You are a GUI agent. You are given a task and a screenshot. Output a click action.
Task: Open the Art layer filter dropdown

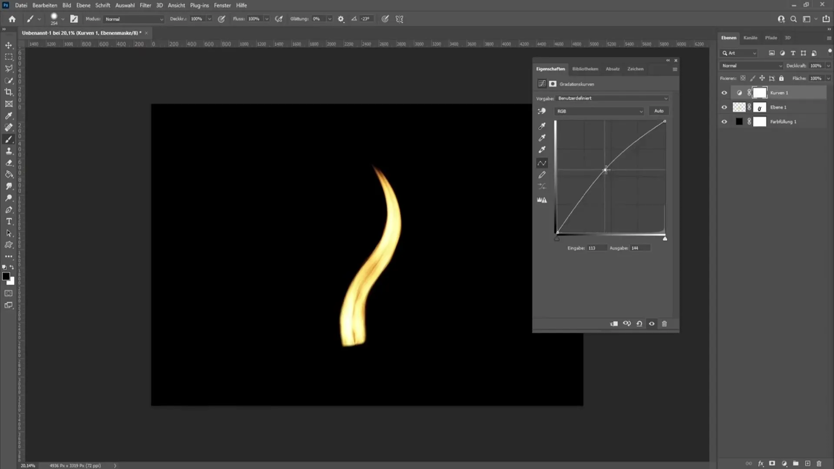point(739,53)
